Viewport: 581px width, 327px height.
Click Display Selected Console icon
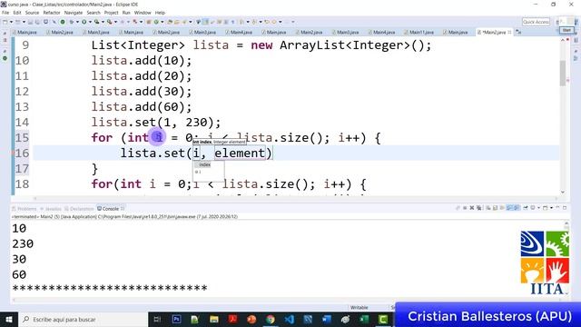tap(533, 208)
